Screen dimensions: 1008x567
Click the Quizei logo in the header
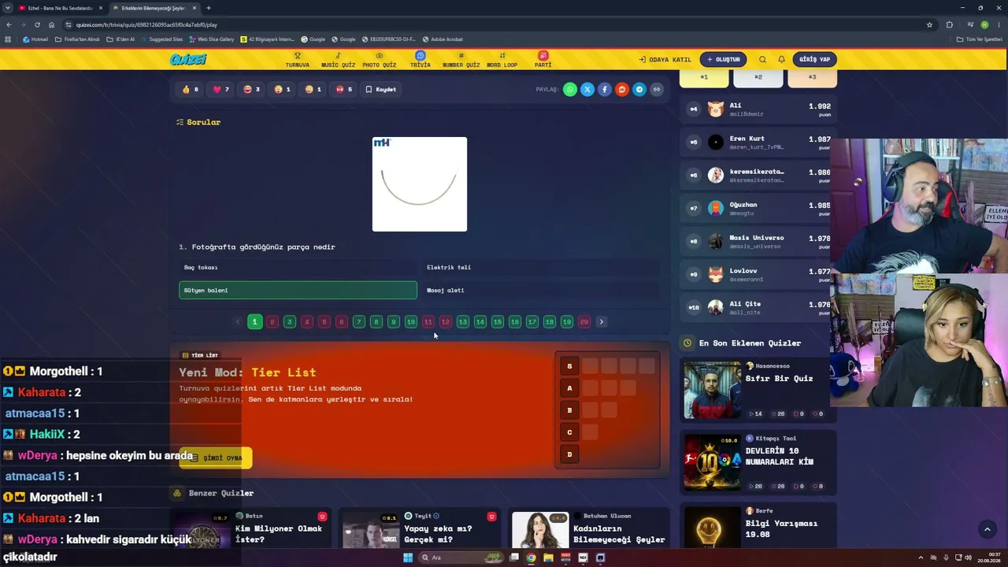tap(188, 60)
